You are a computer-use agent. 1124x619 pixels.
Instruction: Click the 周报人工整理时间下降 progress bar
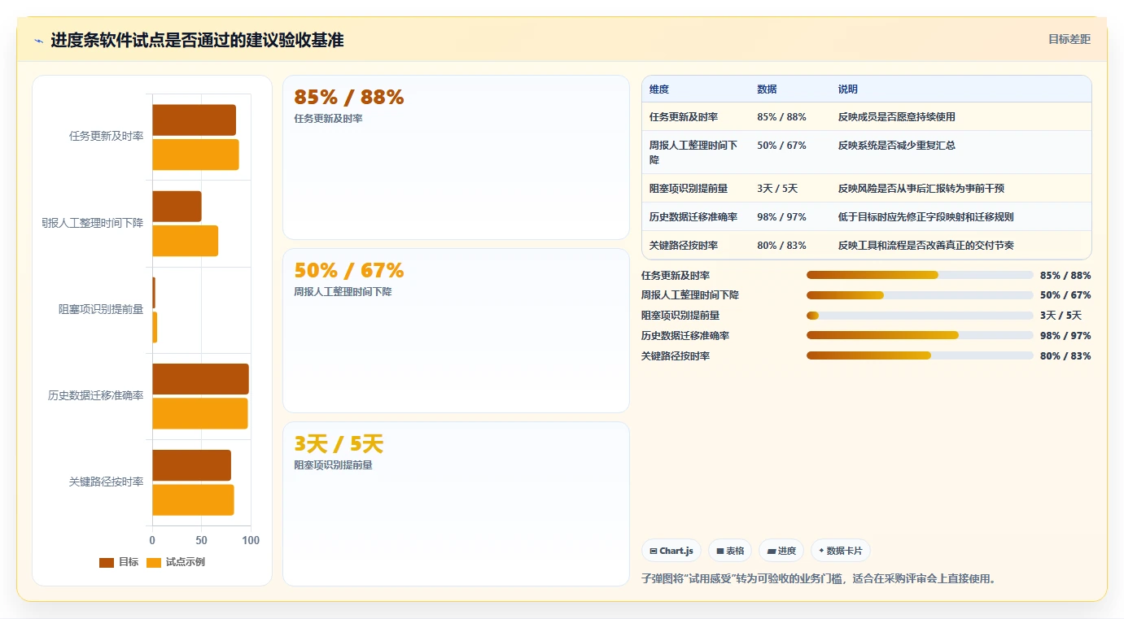pyautogui.click(x=920, y=295)
